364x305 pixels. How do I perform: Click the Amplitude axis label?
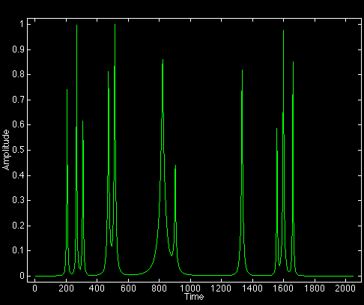pos(6,150)
